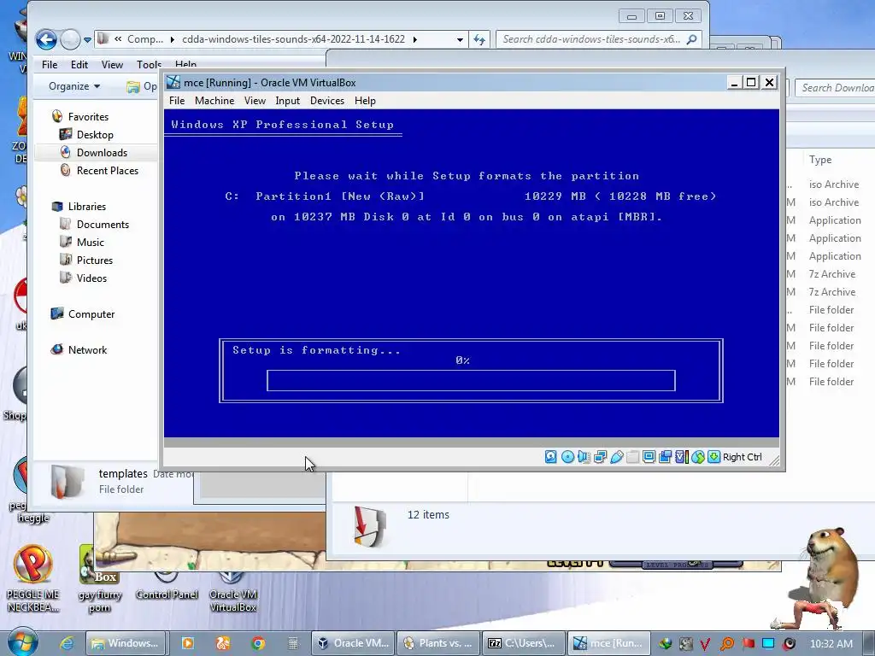
Task: Open Chrome from the taskbar
Action: [258, 643]
